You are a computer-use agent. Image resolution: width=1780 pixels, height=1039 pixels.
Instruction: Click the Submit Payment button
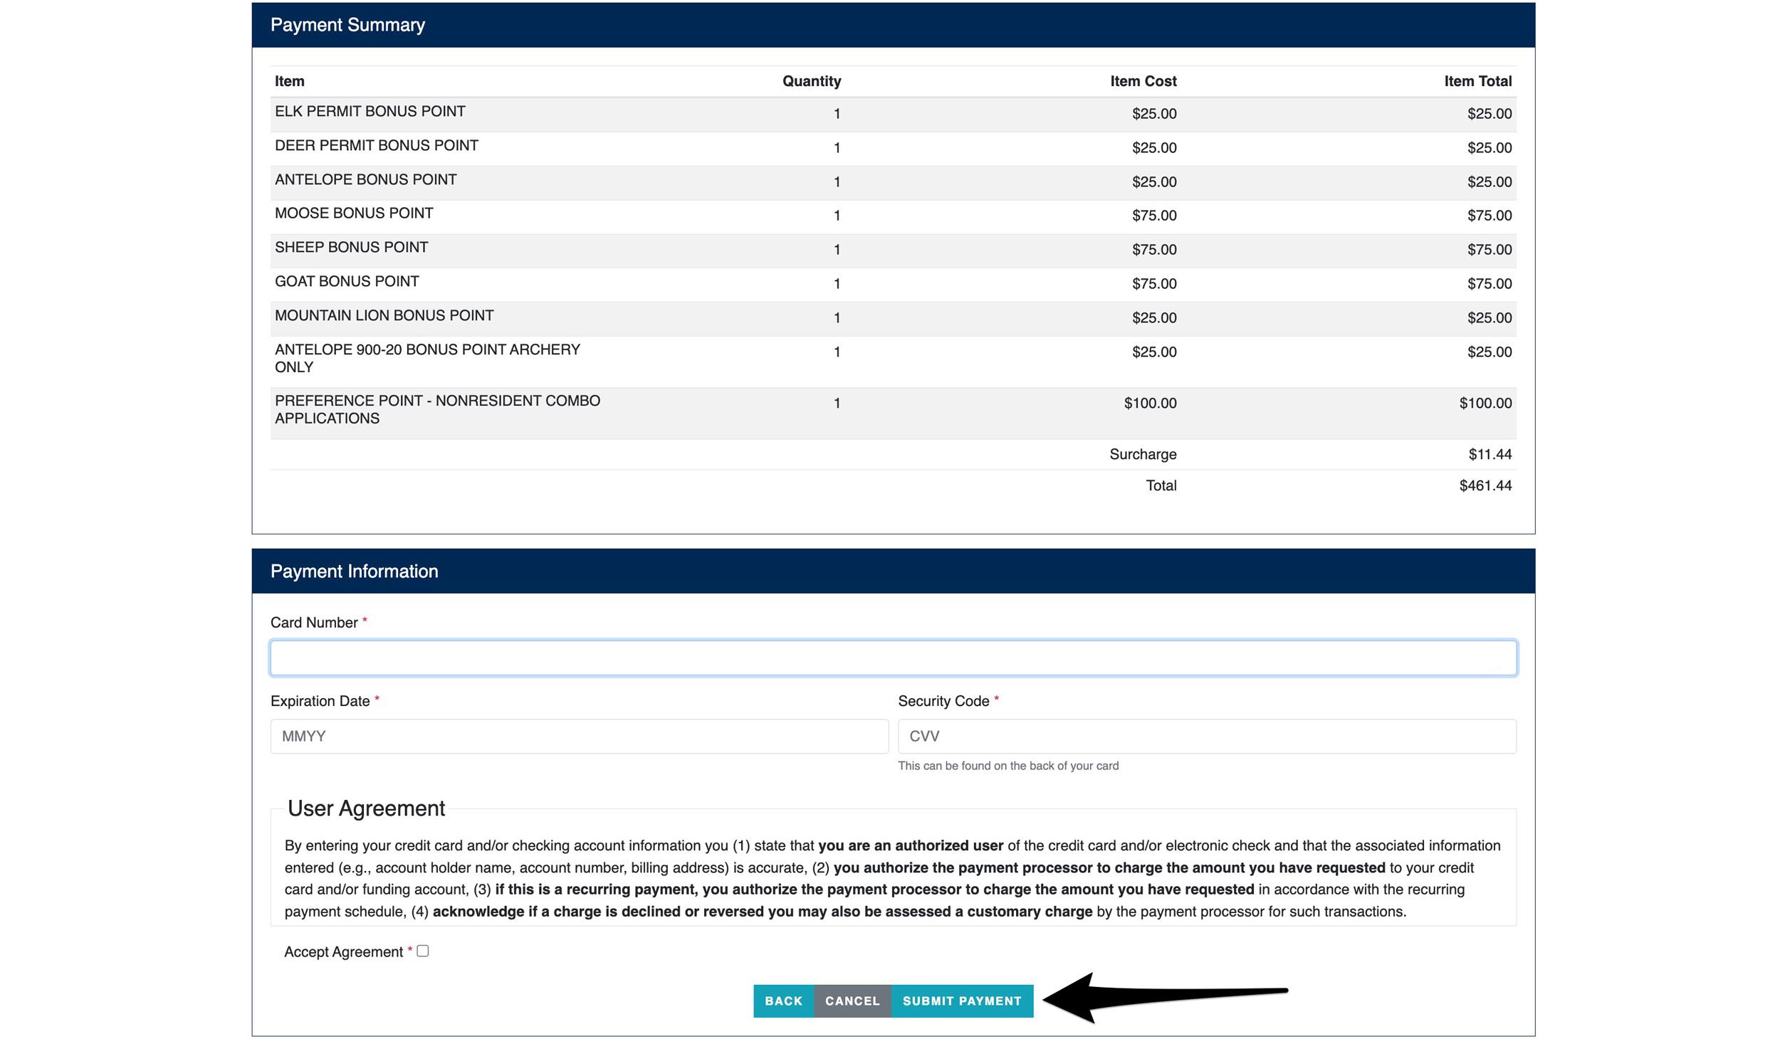click(x=962, y=1000)
